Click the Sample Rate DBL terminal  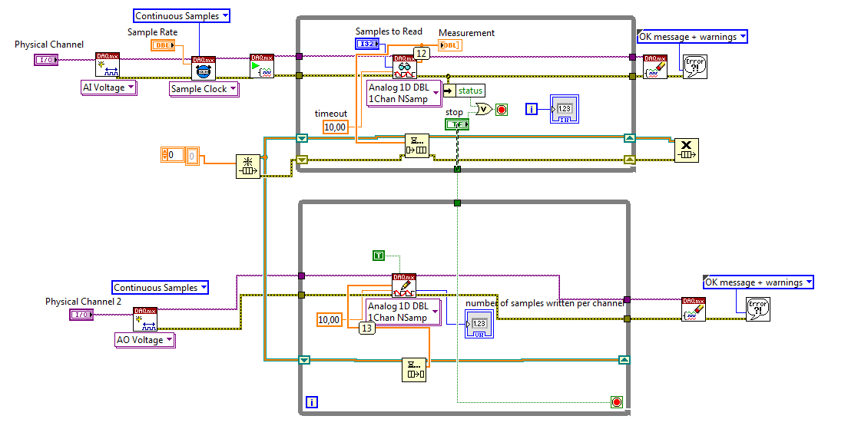[x=163, y=45]
